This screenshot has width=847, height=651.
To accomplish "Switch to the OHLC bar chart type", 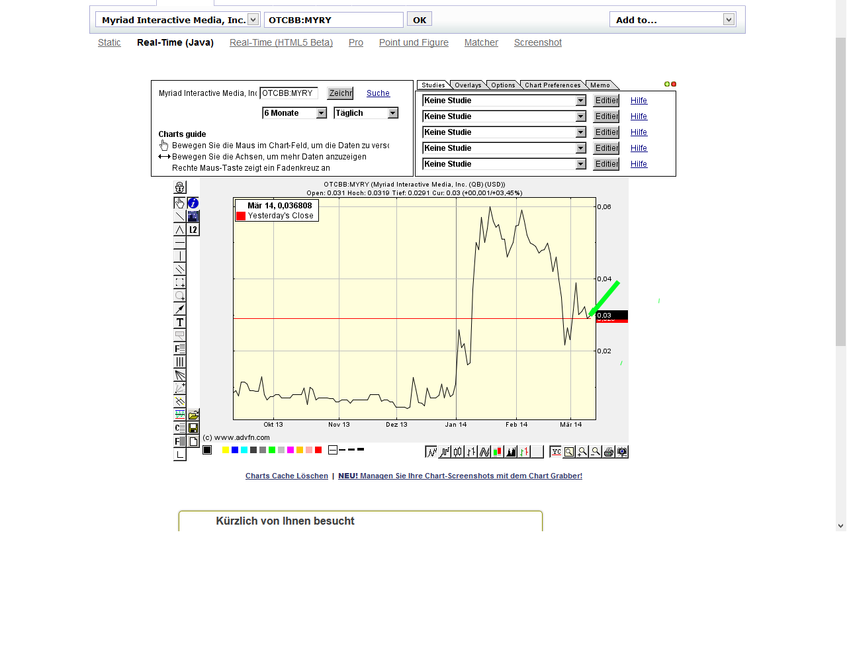I will 471,452.
